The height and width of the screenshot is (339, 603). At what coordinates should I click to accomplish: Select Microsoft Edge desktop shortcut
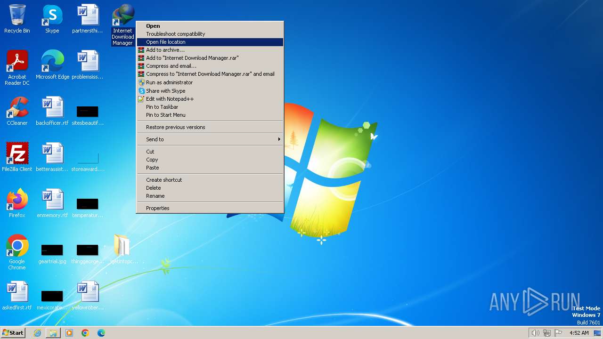click(52, 65)
